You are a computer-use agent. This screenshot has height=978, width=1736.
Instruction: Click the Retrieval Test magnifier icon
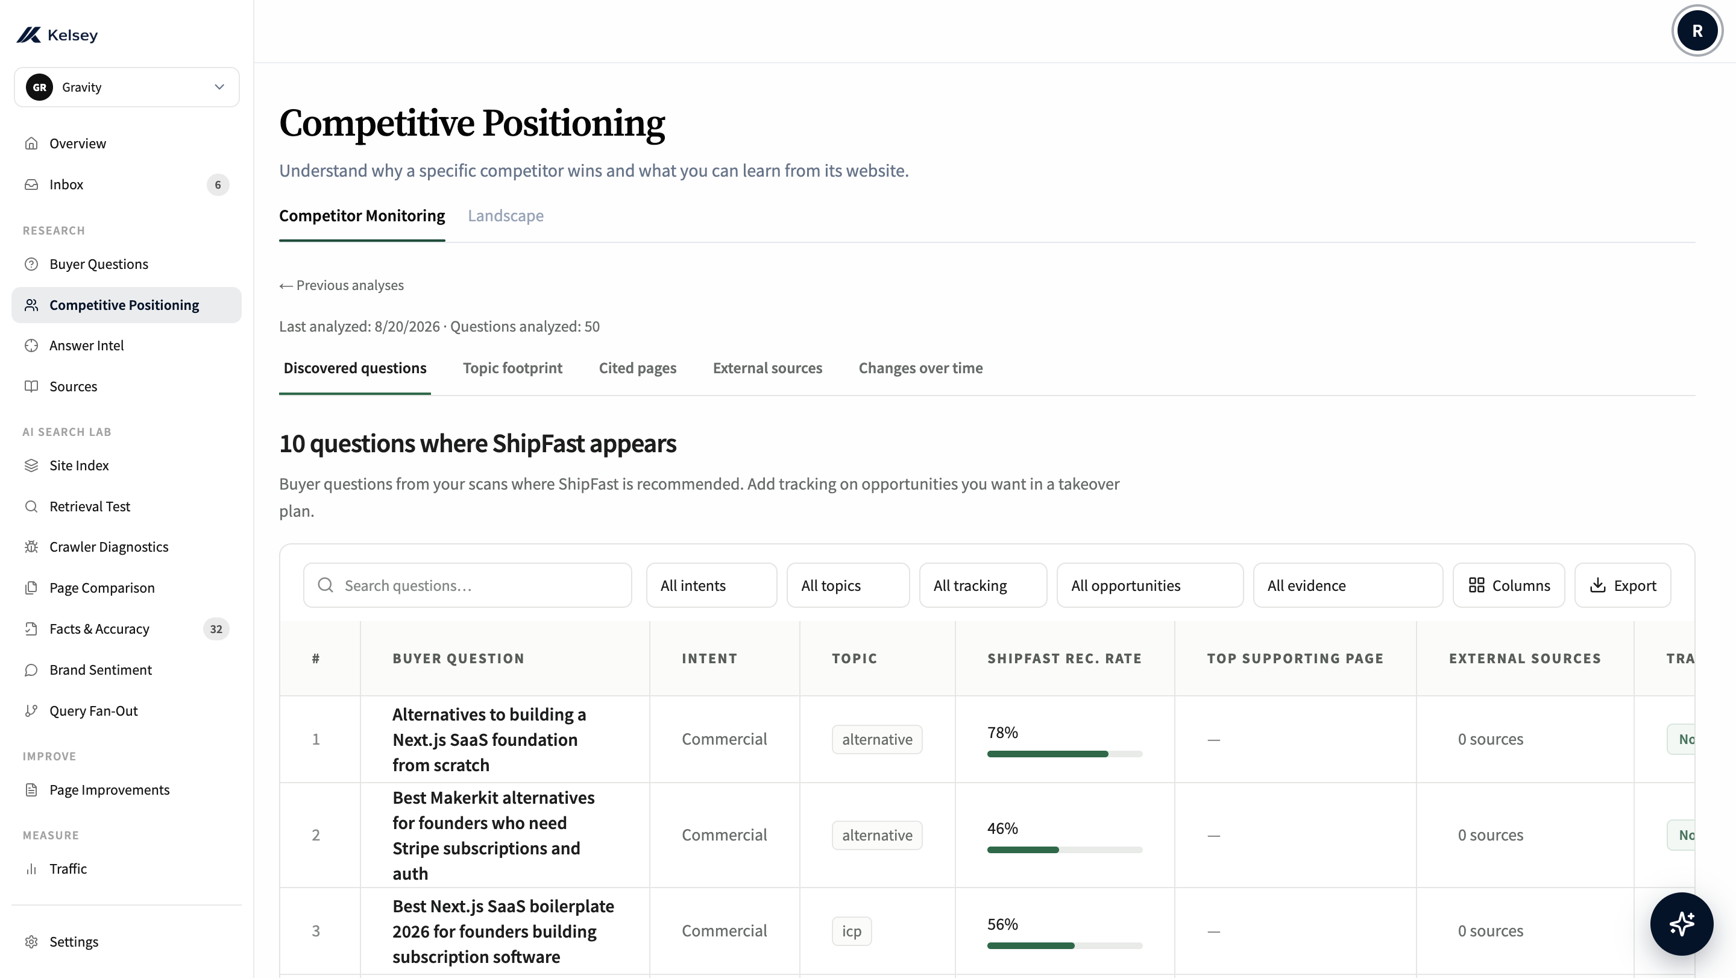(31, 507)
